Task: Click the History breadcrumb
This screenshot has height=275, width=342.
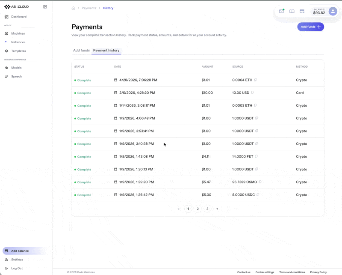Action: [x=108, y=8]
